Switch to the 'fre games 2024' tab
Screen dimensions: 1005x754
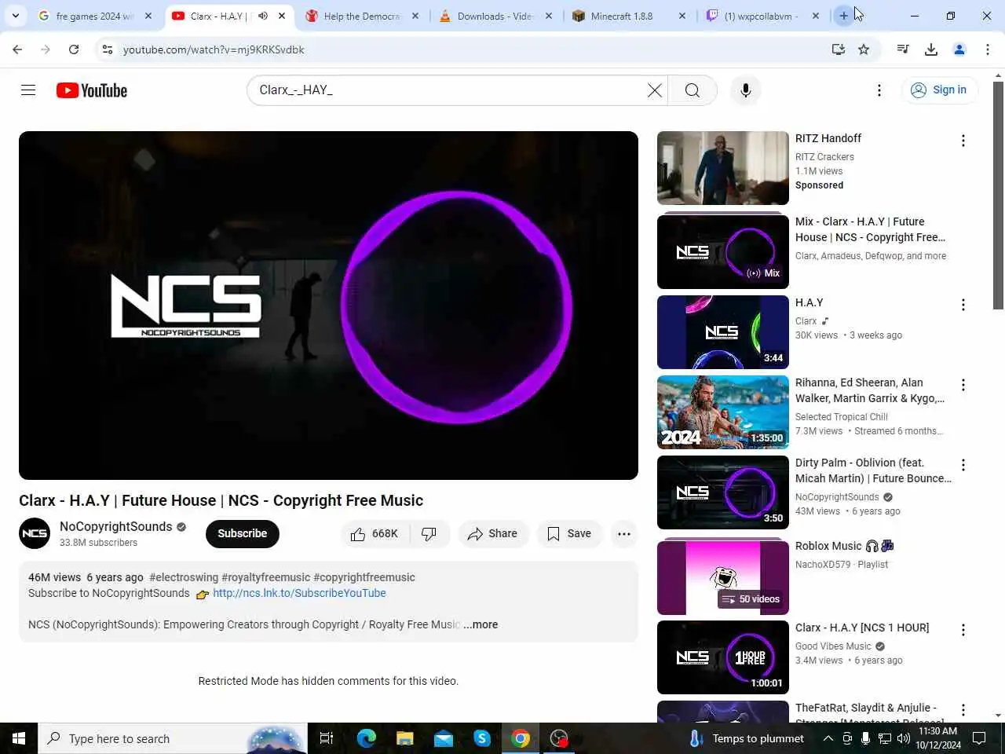click(94, 16)
